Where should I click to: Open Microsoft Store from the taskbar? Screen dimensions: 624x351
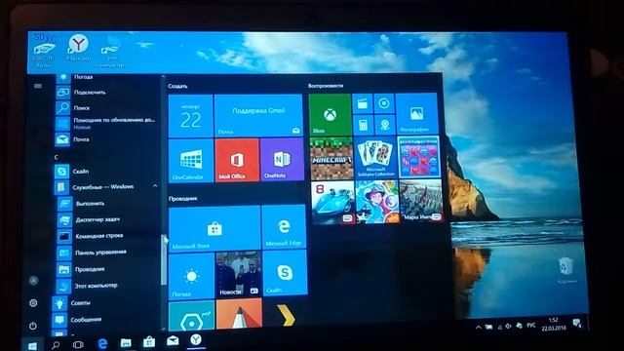point(149,342)
